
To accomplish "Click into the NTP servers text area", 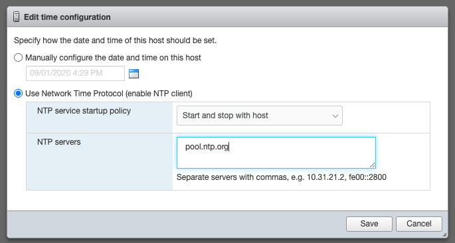I will (276, 153).
